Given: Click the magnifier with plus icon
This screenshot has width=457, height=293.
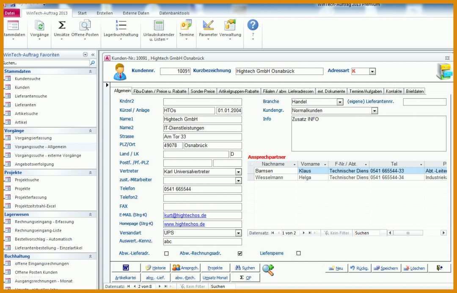Looking at the screenshot, I should (268, 270).
